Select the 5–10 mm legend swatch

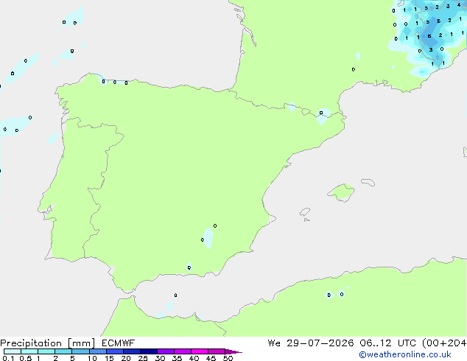pos(80,351)
